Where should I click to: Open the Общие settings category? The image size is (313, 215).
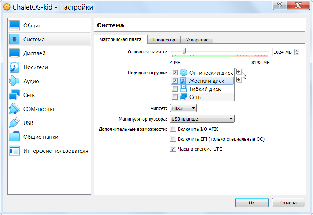[49, 25]
